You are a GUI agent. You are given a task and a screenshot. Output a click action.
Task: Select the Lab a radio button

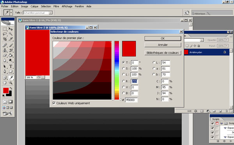point(154,68)
